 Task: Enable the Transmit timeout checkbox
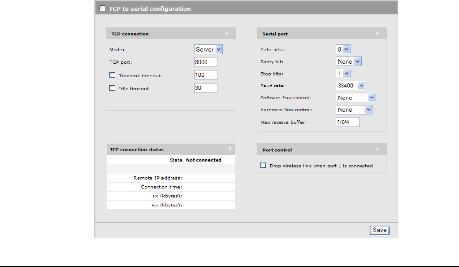[113, 75]
